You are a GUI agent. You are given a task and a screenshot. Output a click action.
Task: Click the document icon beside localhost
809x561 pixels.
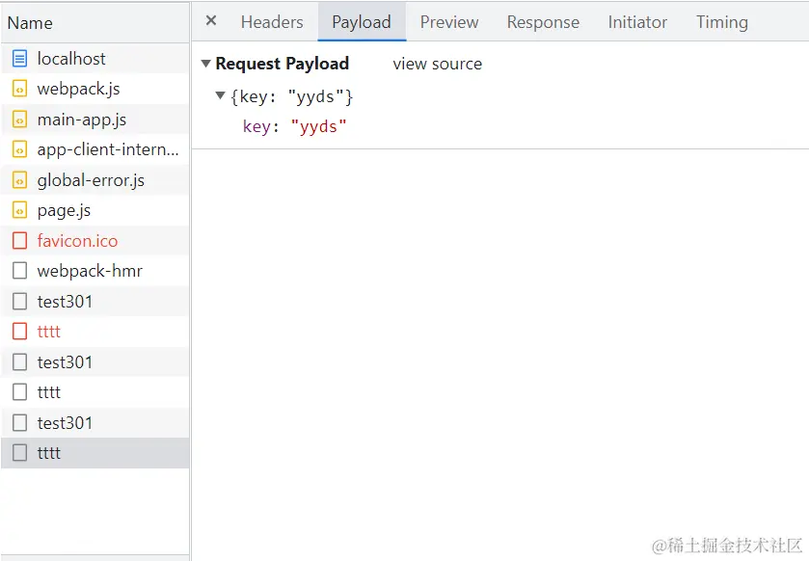(19, 58)
